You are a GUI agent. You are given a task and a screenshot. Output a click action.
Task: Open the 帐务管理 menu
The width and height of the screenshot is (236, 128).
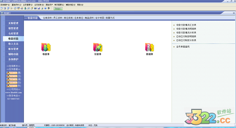[59, 5]
